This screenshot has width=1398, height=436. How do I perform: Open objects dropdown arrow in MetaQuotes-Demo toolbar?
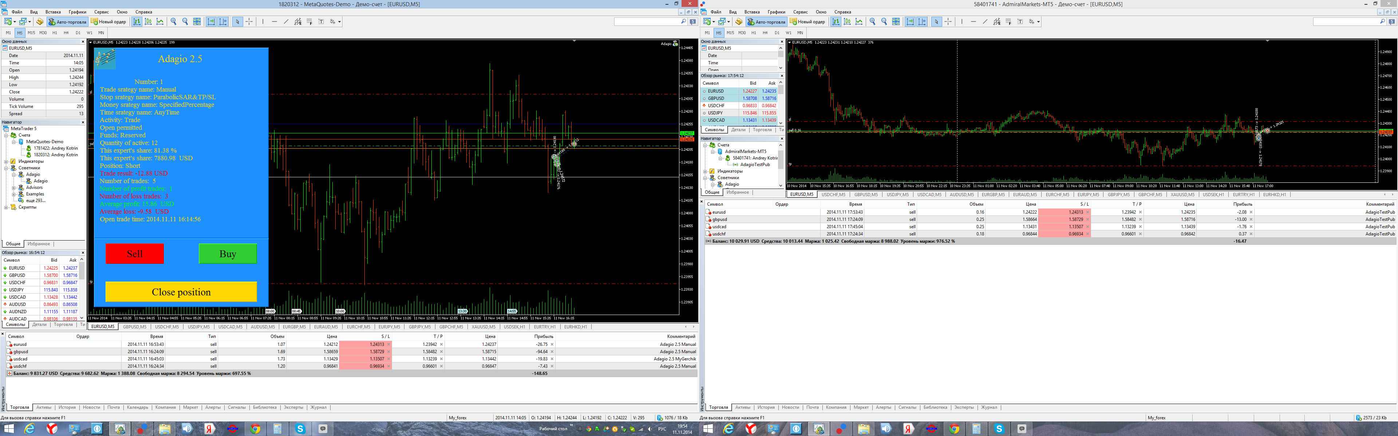click(339, 22)
